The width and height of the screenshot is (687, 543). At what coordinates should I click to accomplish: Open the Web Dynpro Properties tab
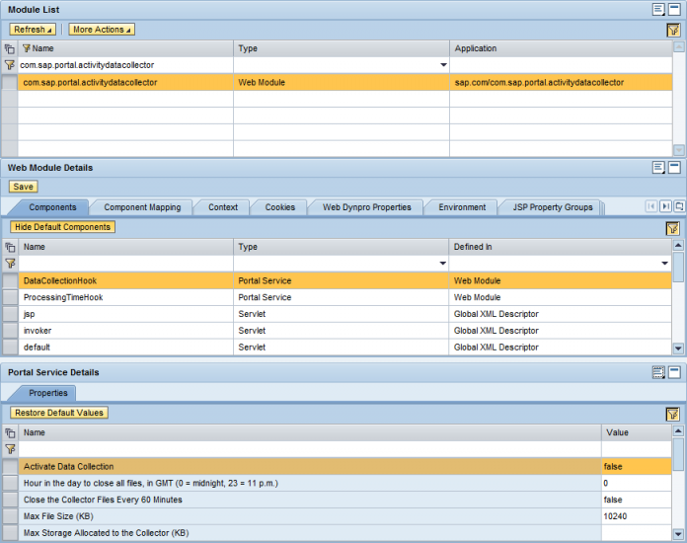(x=367, y=207)
